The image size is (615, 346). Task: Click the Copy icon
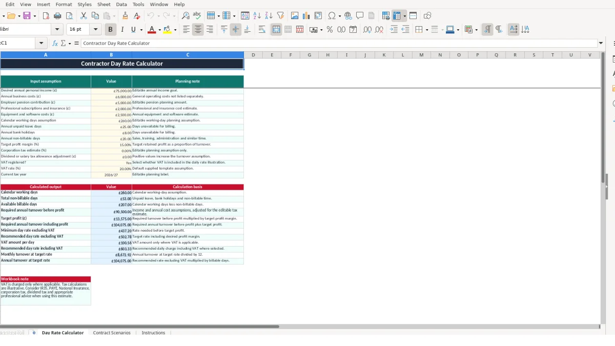tap(95, 16)
